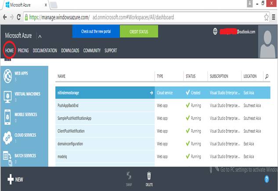Click the outlook.com account email

(238, 32)
